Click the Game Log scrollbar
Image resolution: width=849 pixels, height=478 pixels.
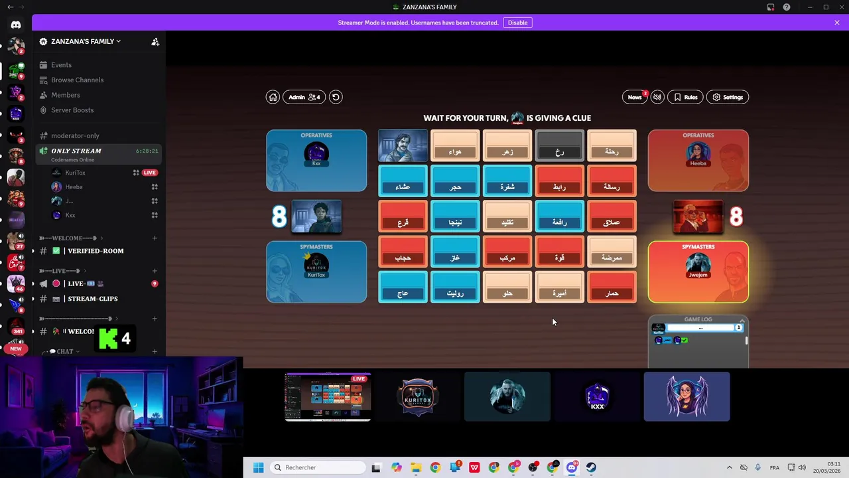coord(746,341)
